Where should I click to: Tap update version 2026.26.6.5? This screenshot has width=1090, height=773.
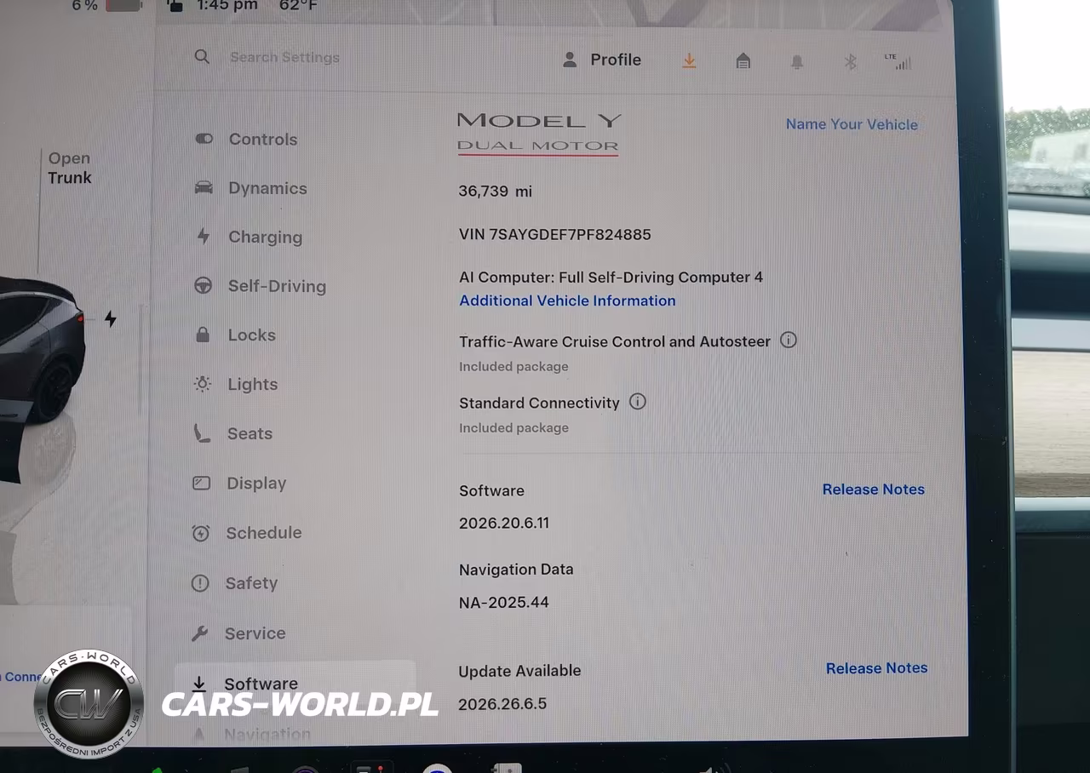tap(502, 704)
